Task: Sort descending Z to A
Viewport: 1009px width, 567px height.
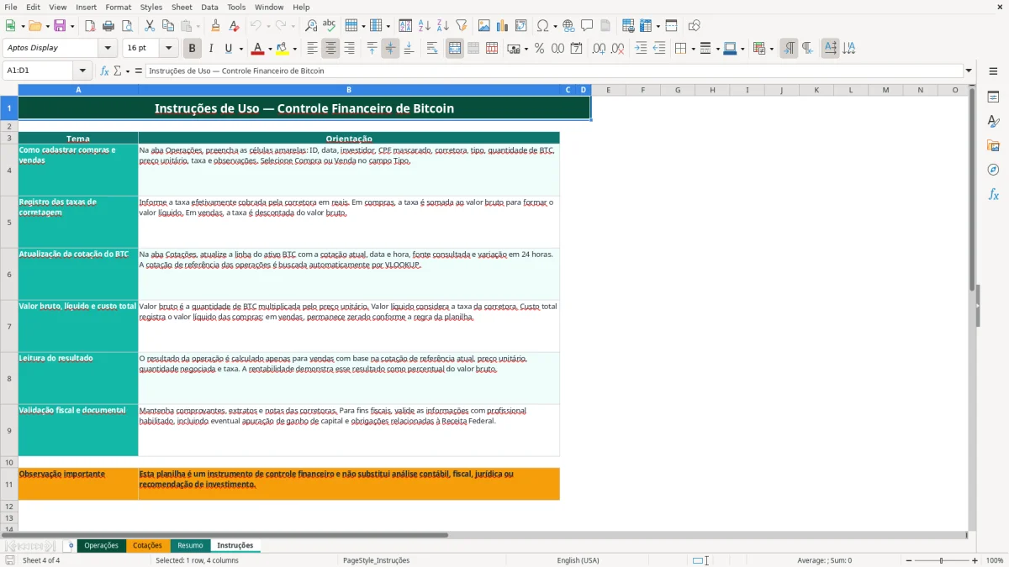Action: click(442, 26)
